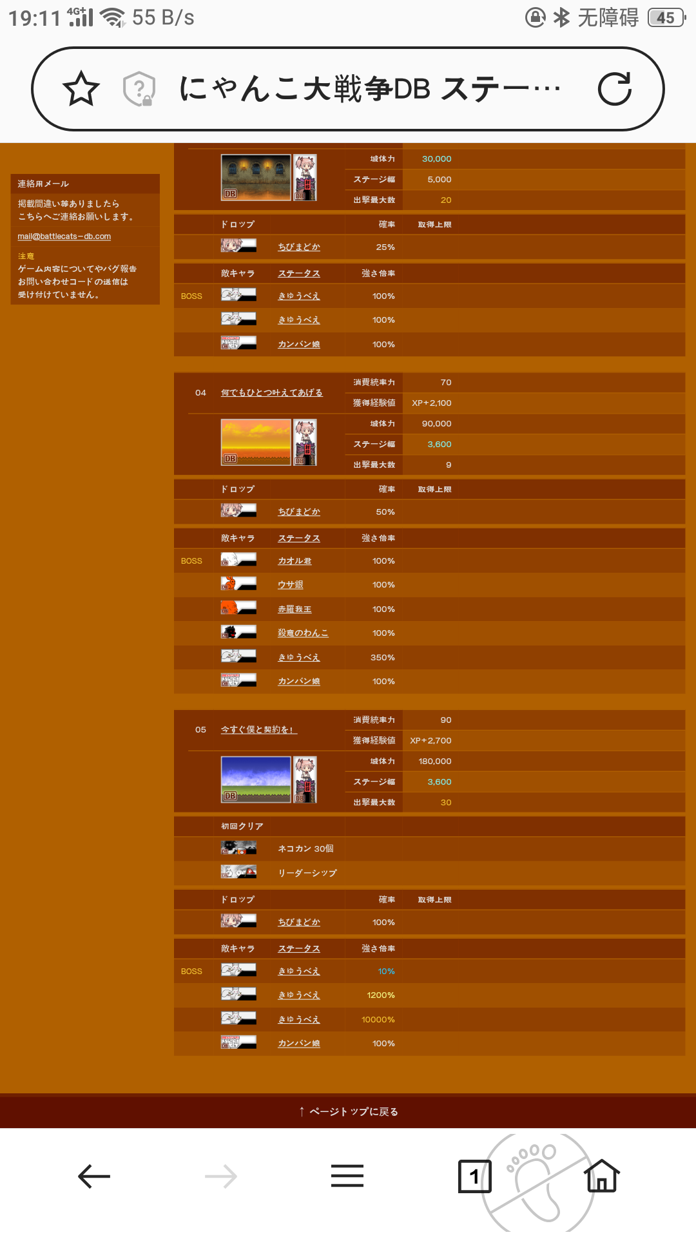Go back with the left arrow

pos(94,1176)
